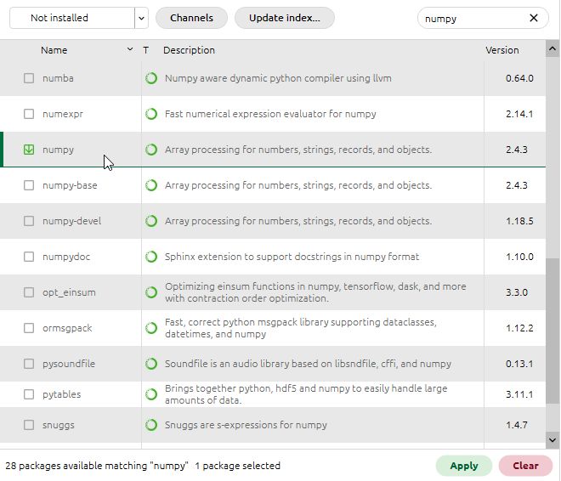
Task: Click version 1.10.0 of numpydoc
Action: (x=519, y=257)
